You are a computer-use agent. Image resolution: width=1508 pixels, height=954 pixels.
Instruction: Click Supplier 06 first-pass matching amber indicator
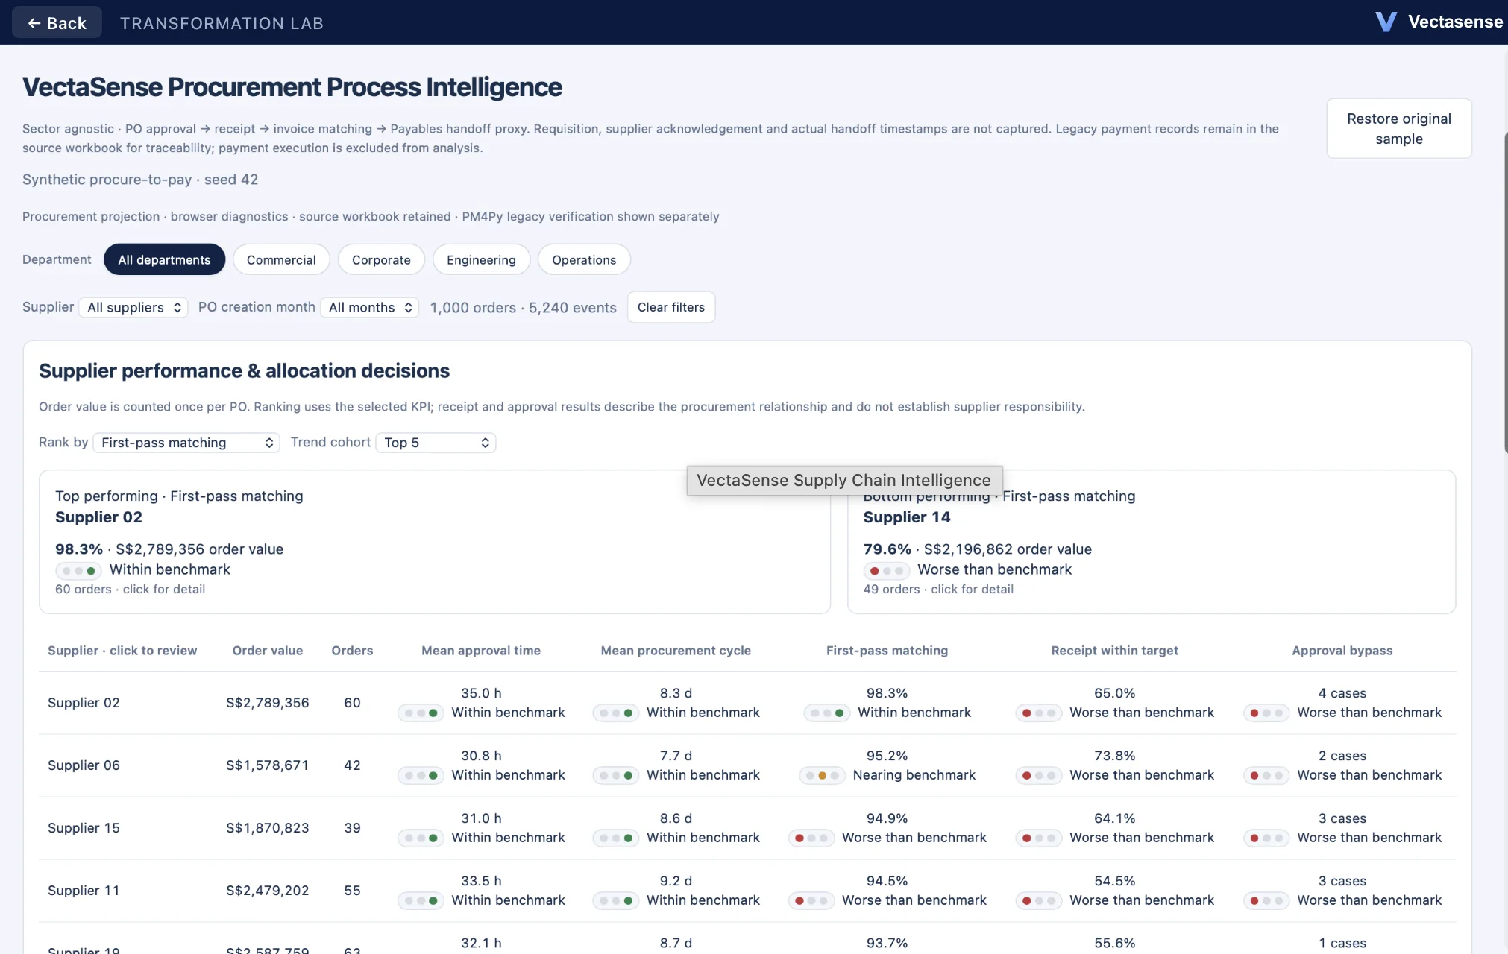click(x=822, y=776)
